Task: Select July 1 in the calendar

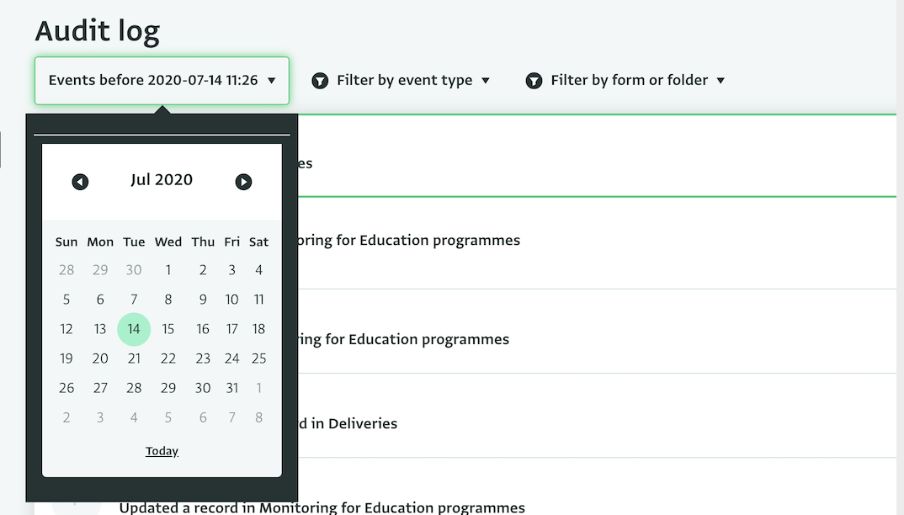Action: click(x=168, y=270)
